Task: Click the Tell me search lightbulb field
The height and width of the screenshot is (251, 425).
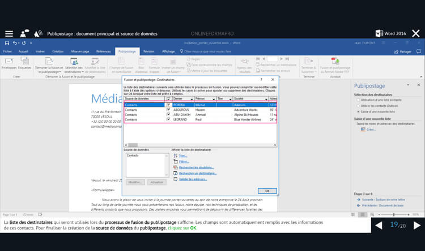Action: [x=206, y=51]
